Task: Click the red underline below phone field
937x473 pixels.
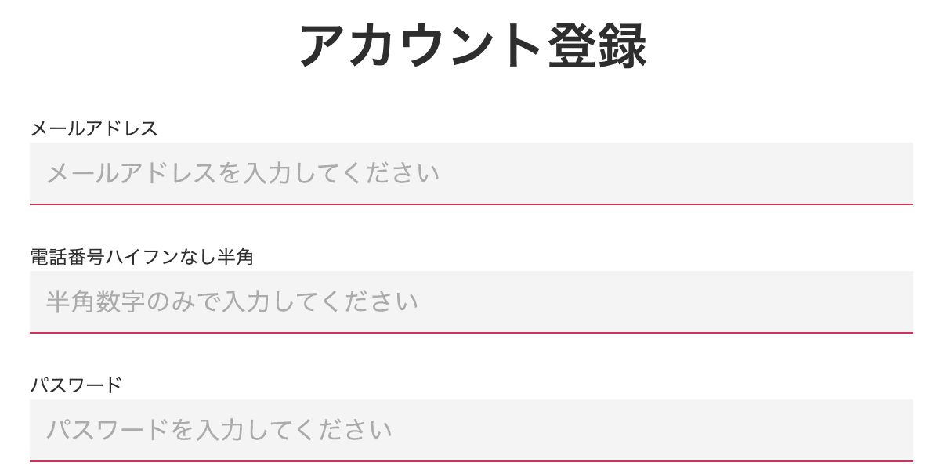Action: pyautogui.click(x=471, y=333)
